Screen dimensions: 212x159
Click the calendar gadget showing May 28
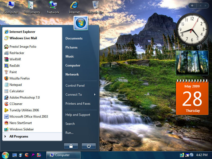(x=192, y=97)
